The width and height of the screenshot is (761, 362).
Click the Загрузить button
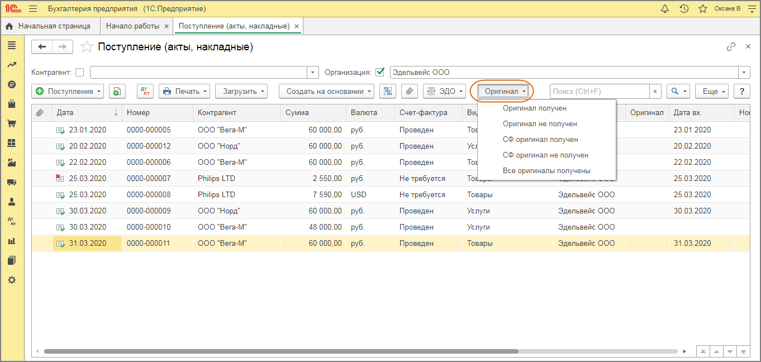tap(241, 91)
